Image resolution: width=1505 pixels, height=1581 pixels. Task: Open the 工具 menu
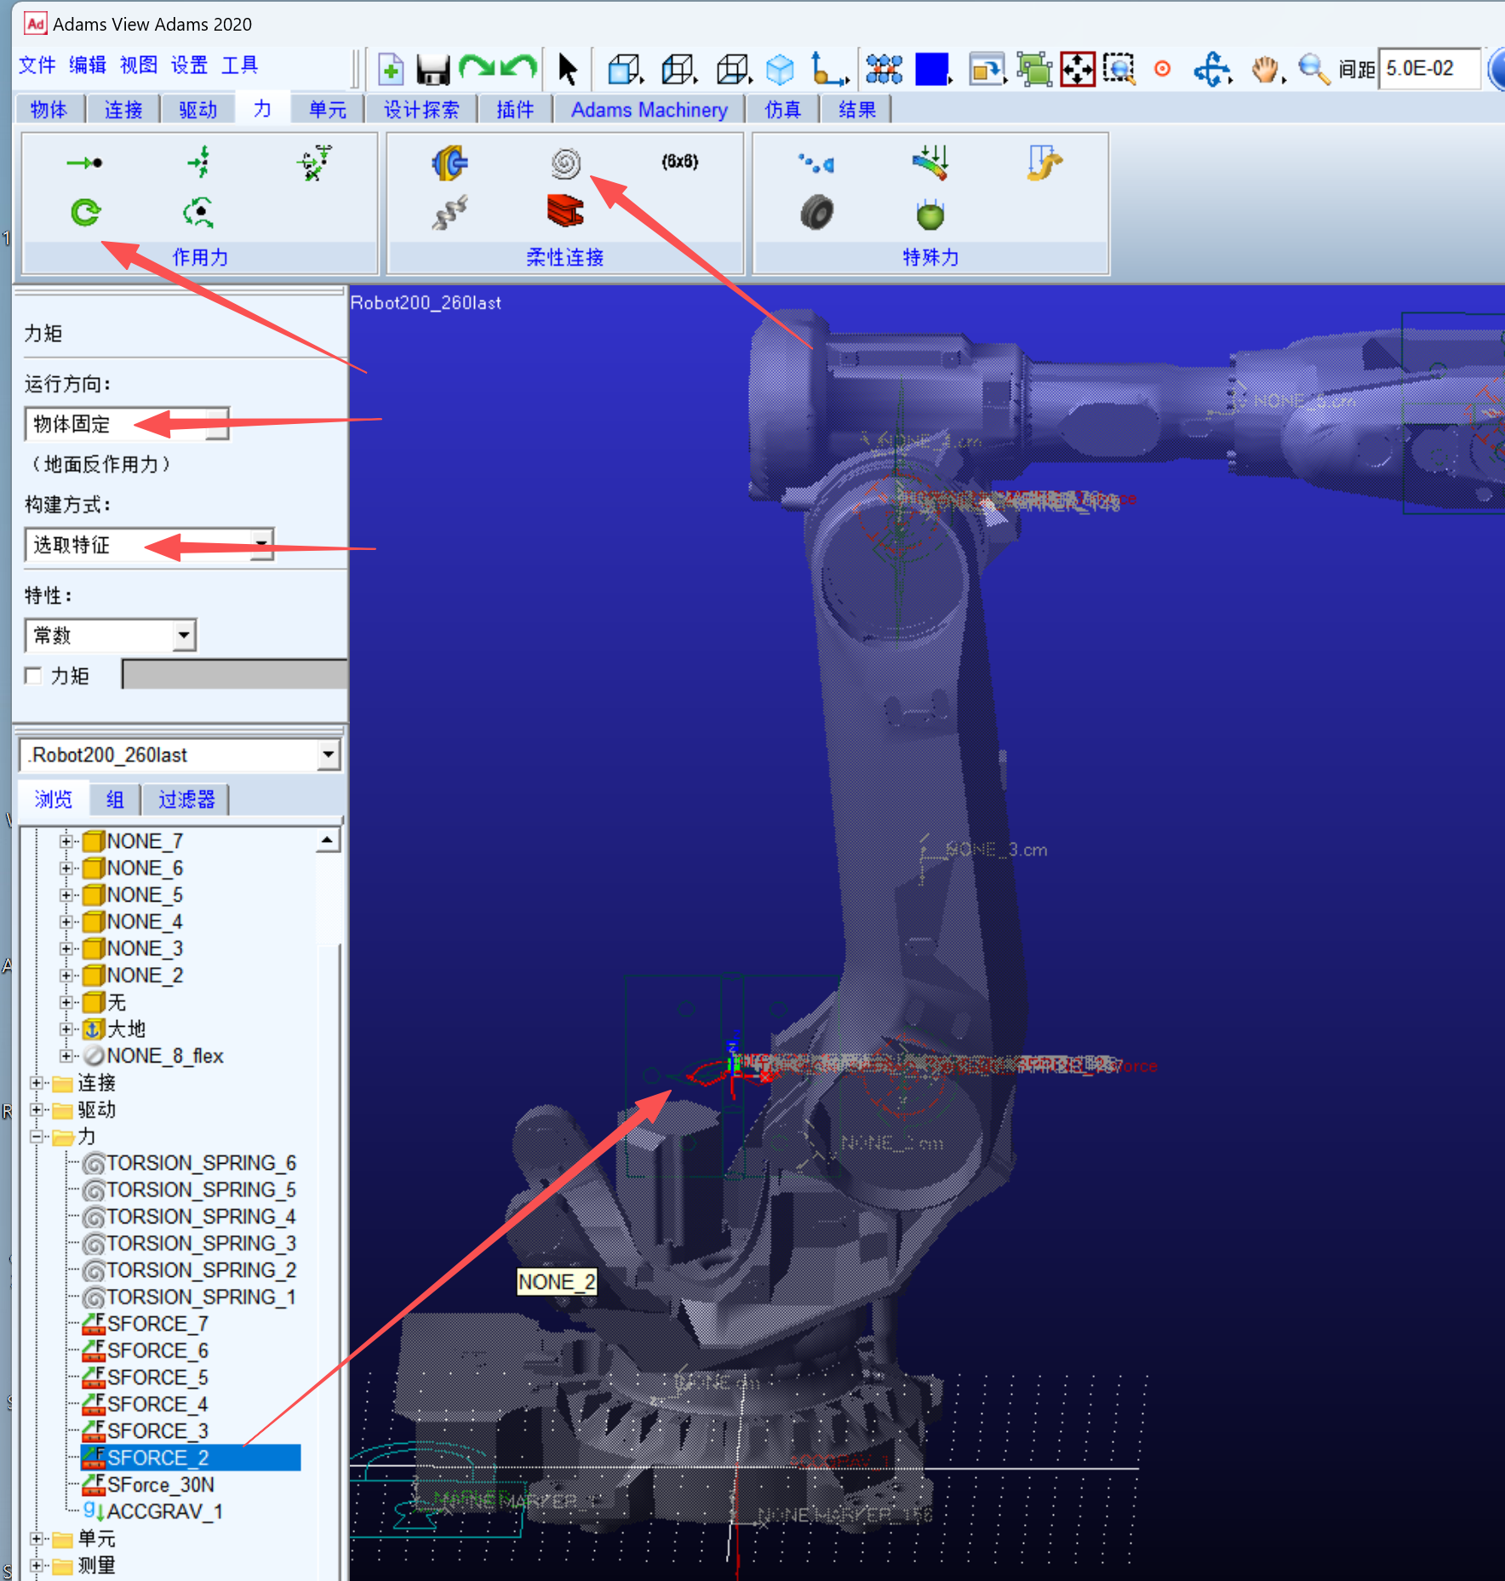[x=239, y=66]
